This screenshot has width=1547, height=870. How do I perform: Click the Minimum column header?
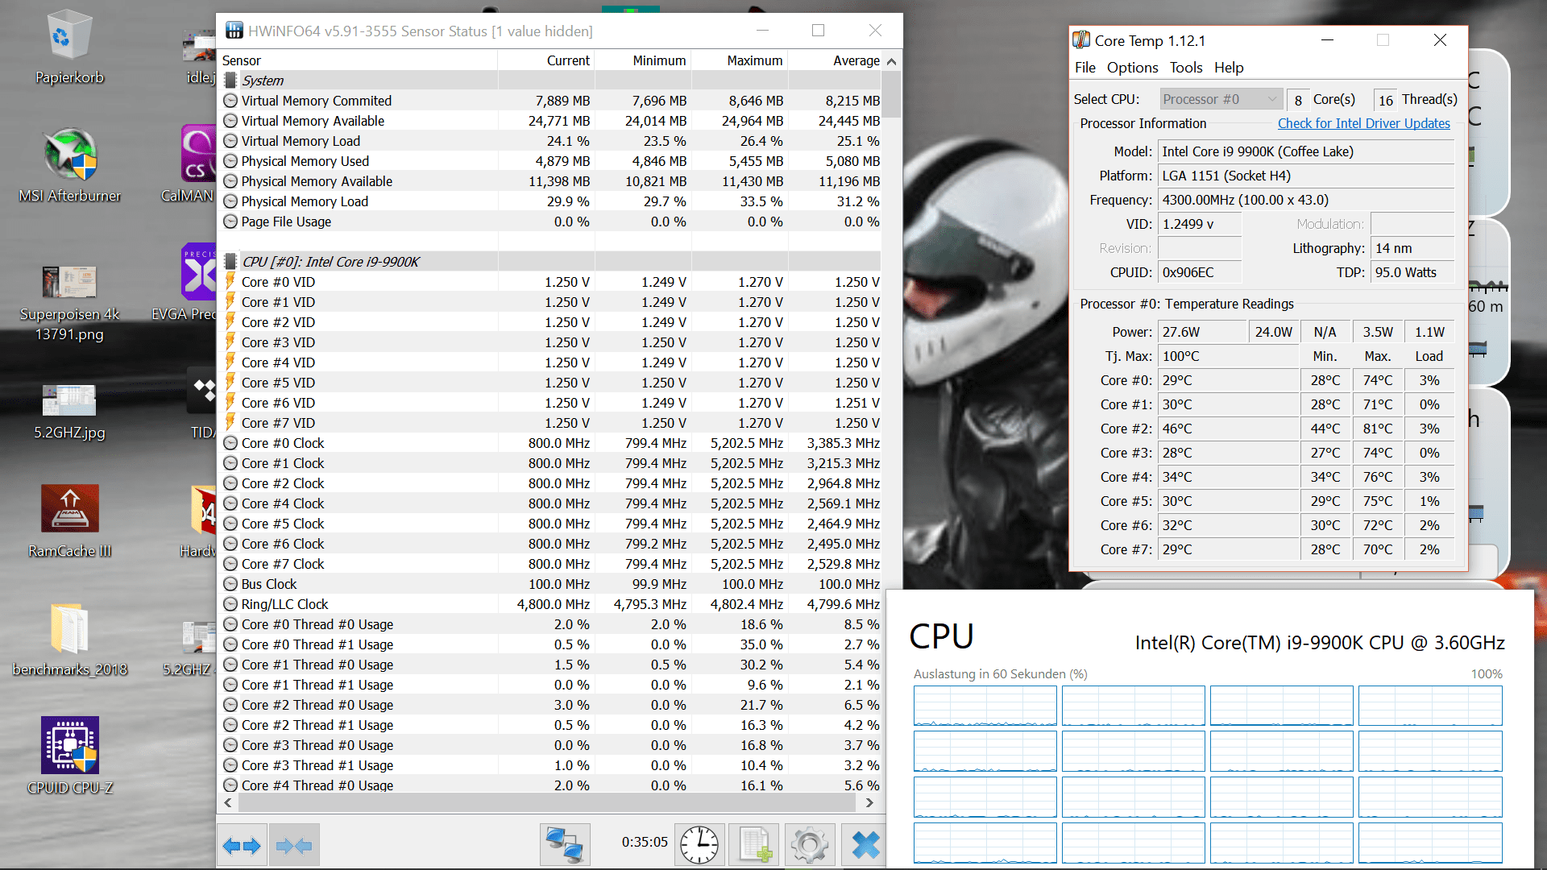coord(643,60)
